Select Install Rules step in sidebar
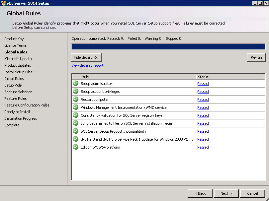Image resolution: width=269 pixels, height=201 pixels. (x=14, y=79)
